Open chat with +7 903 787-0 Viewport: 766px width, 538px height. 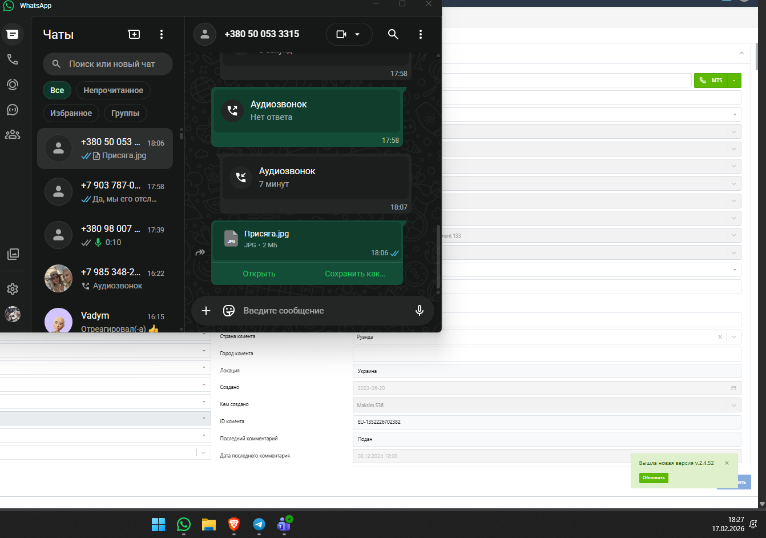click(105, 192)
